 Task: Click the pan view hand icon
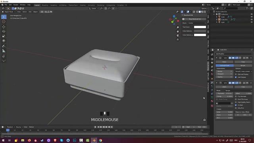178,31
